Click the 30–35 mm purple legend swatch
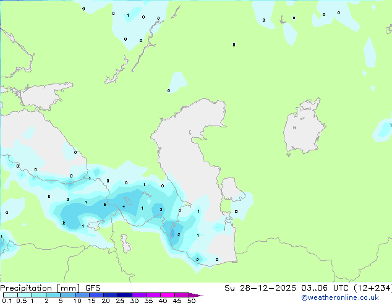392x303 pixels. 139,295
